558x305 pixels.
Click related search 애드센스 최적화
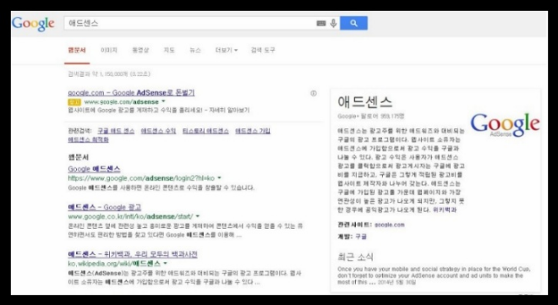88,139
